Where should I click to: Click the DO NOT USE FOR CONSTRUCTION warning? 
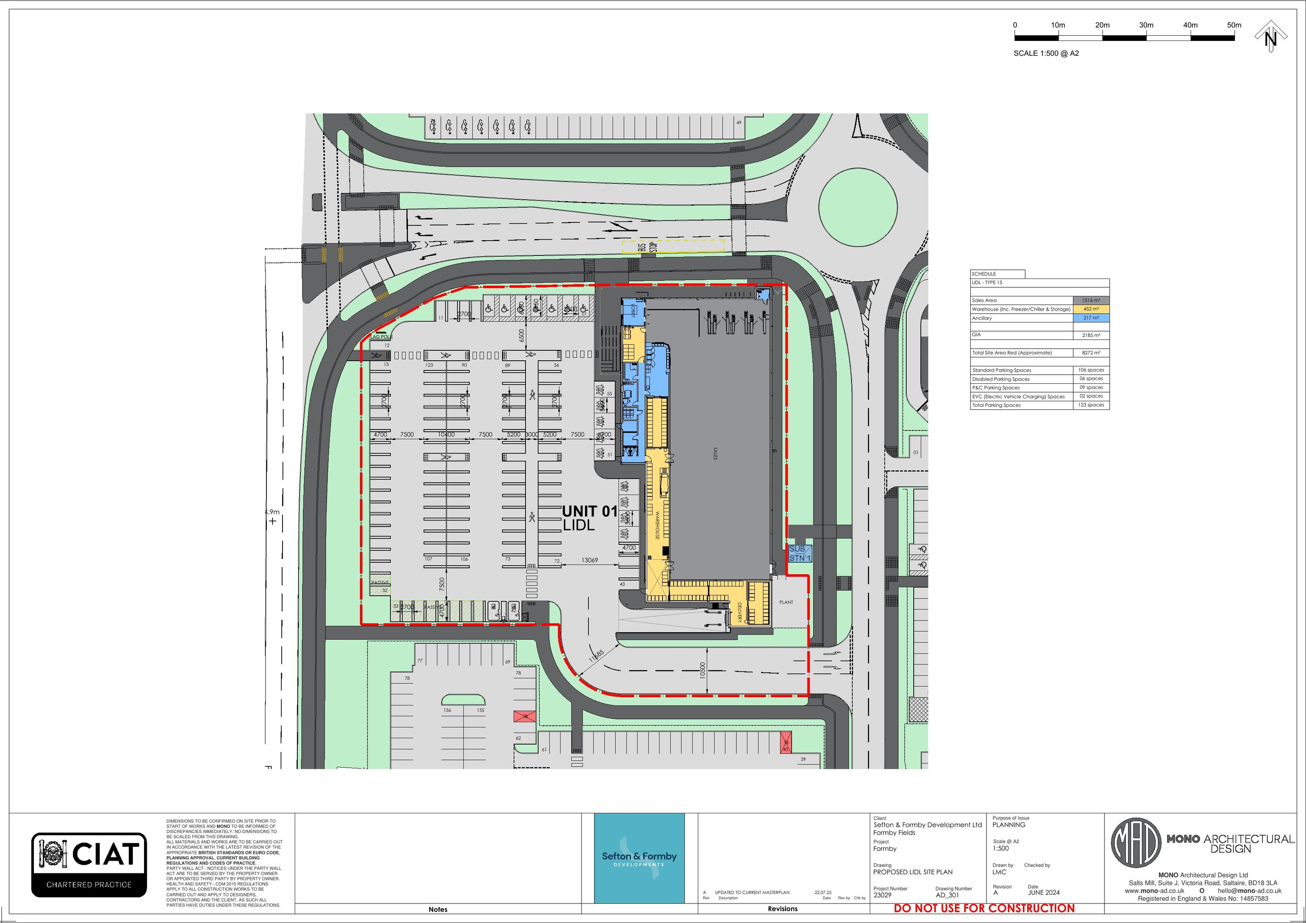(984, 908)
